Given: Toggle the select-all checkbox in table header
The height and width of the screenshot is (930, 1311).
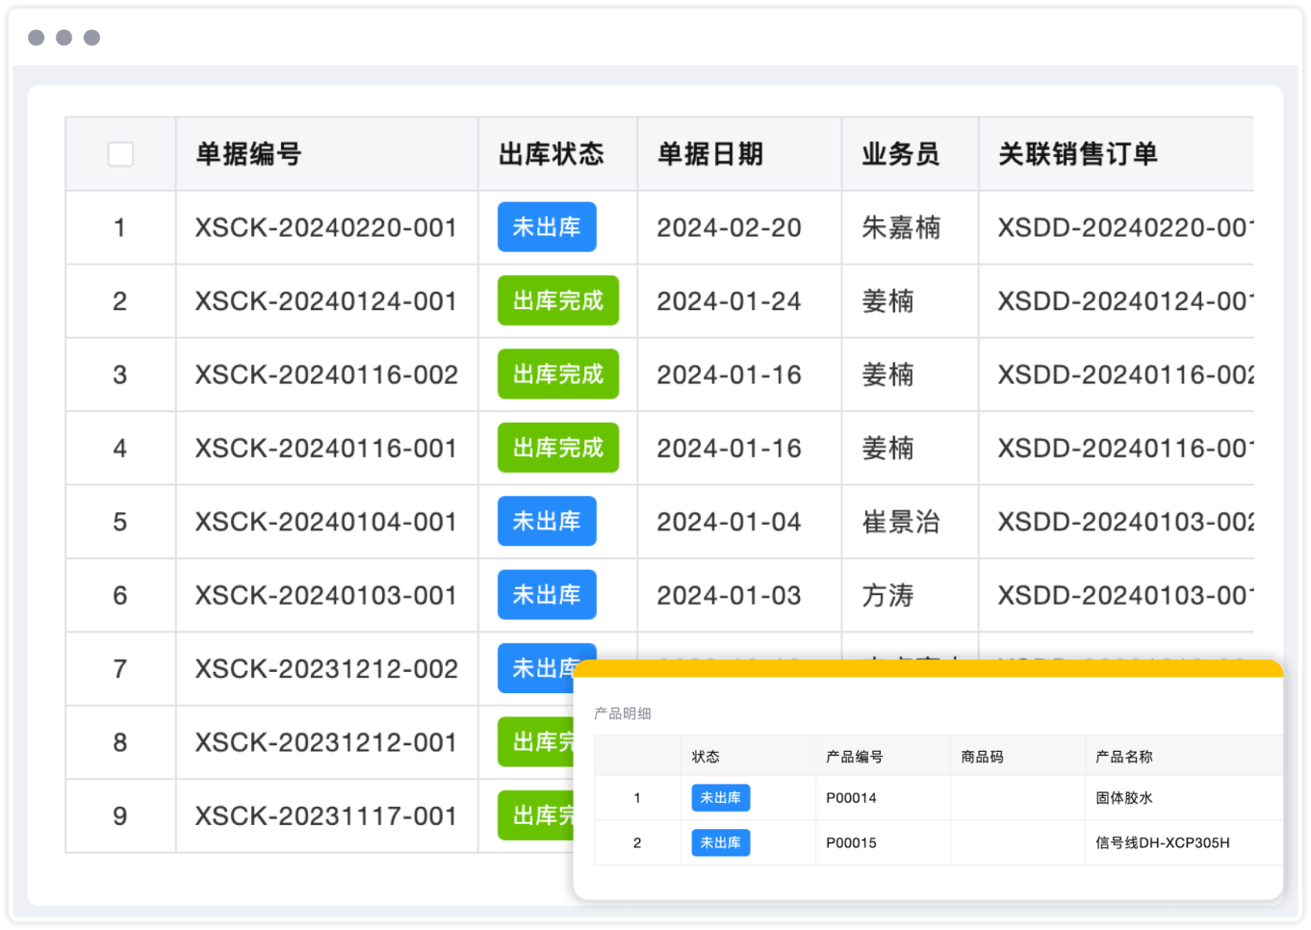Looking at the screenshot, I should (x=120, y=154).
